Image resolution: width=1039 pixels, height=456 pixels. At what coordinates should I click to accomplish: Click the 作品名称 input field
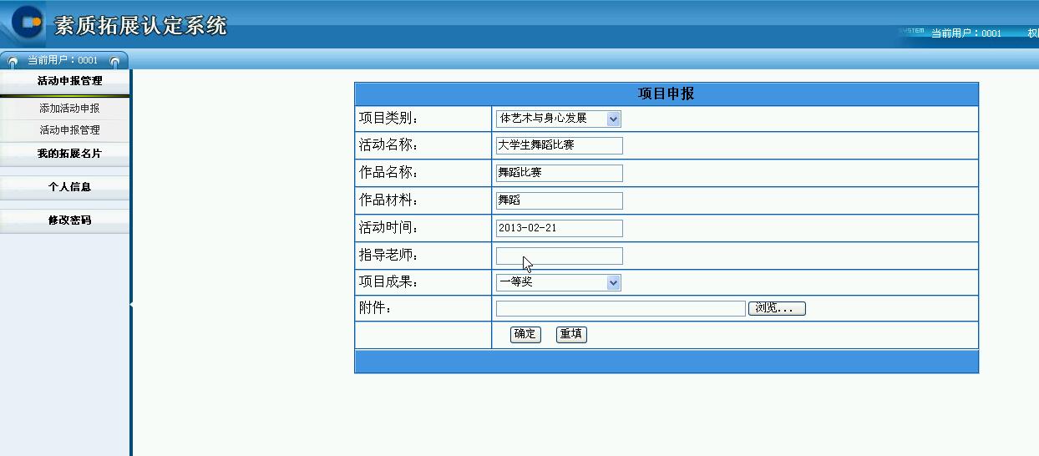point(559,173)
